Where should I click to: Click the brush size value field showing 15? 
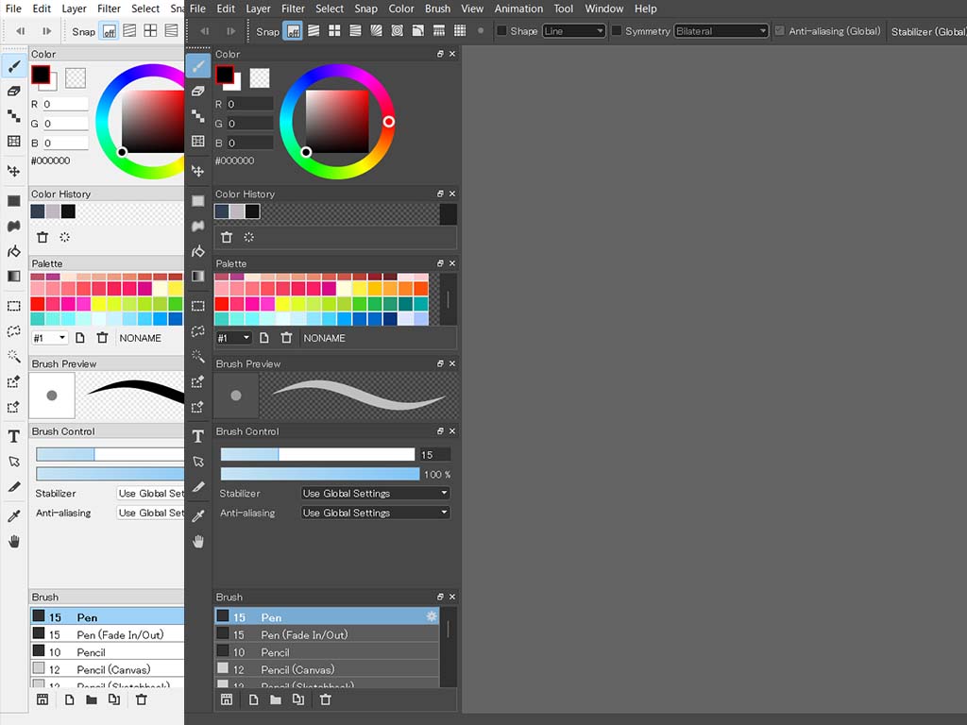click(434, 455)
